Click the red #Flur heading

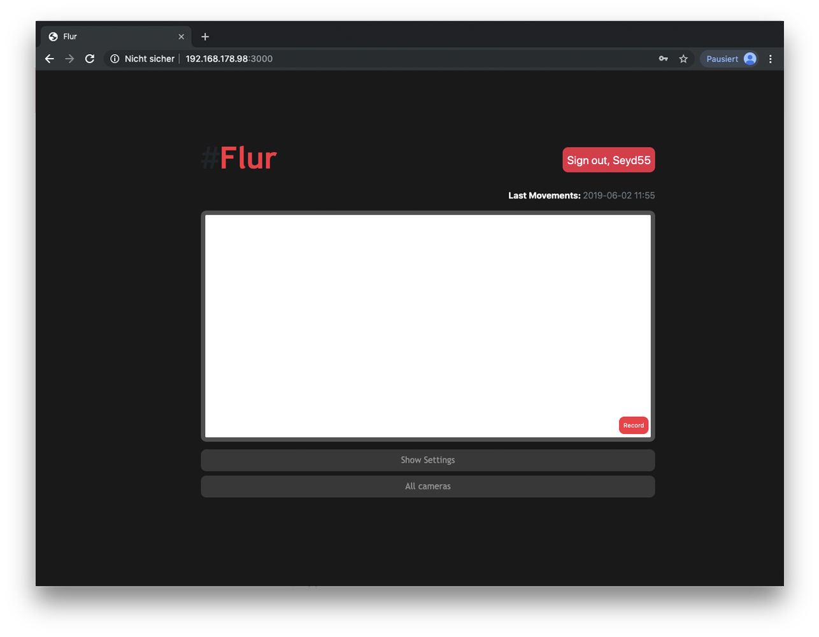(248, 158)
